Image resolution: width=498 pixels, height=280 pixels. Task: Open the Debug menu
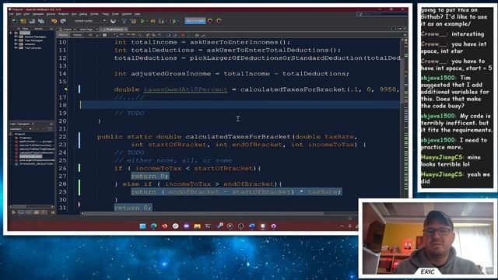click(x=83, y=14)
